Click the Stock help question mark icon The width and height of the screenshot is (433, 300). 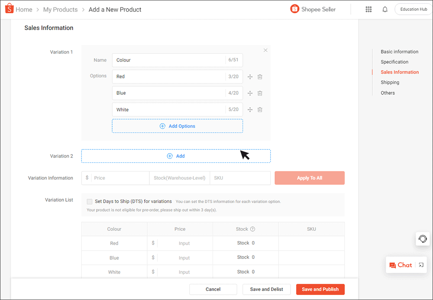pos(252,229)
